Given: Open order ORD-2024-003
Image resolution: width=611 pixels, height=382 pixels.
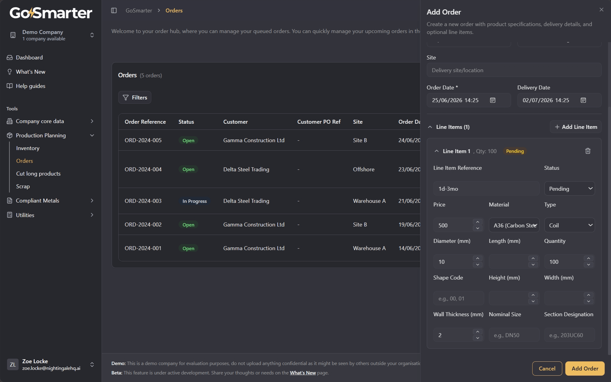Looking at the screenshot, I should coord(143,201).
